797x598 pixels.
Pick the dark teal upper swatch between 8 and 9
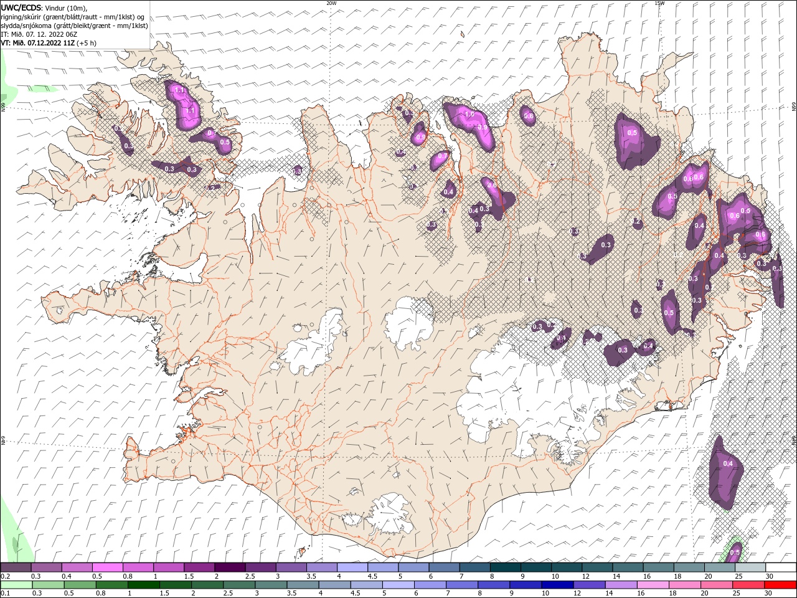point(505,567)
